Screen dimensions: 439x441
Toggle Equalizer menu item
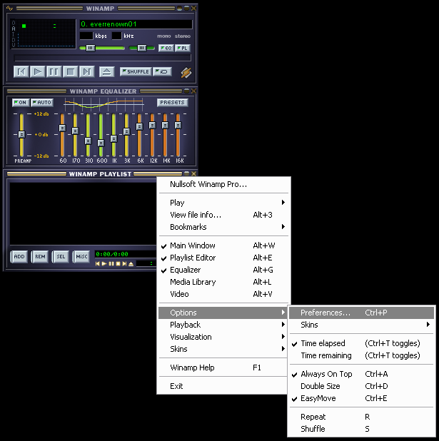pos(223,270)
